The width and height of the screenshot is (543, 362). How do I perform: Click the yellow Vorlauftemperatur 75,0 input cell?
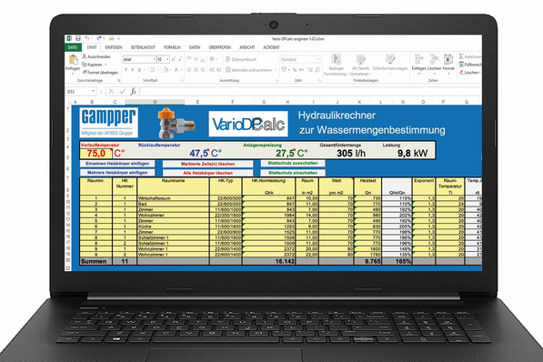click(96, 154)
